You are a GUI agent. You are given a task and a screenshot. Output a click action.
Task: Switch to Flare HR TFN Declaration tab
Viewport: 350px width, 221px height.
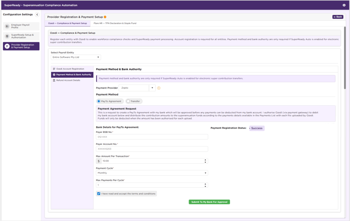115,23
